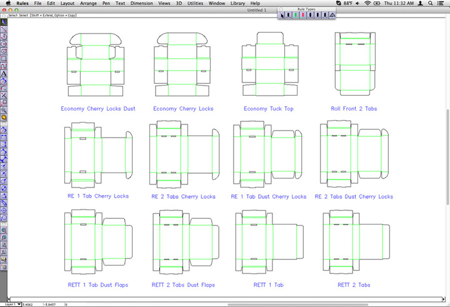Open the Library menu
Screen dimensions: 450x307
237,4
